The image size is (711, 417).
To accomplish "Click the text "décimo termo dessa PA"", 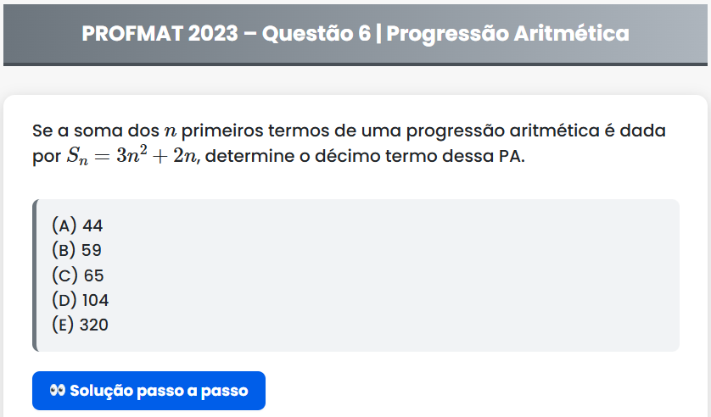I will [x=451, y=157].
